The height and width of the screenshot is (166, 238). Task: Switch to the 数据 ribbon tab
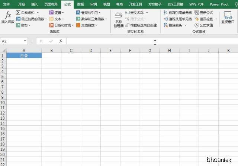point(80,4)
